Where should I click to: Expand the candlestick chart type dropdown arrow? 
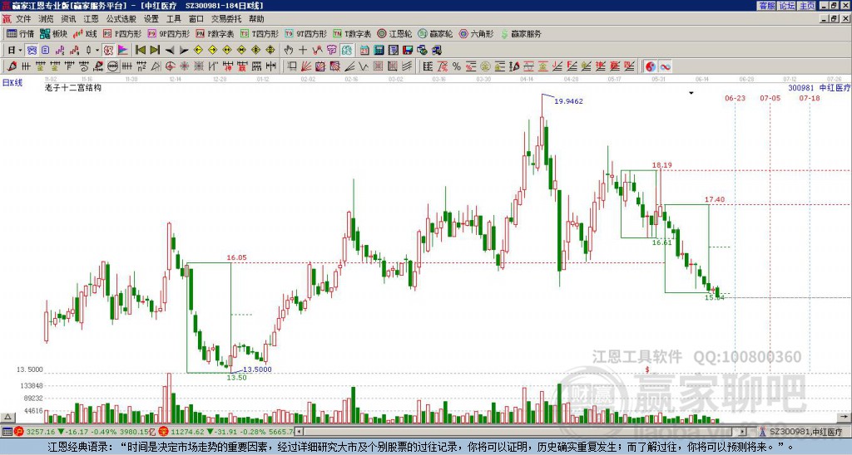97,51
